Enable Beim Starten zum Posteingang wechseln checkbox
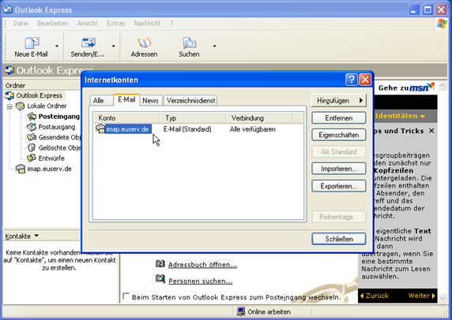This screenshot has height=320, width=452. pos(126,296)
